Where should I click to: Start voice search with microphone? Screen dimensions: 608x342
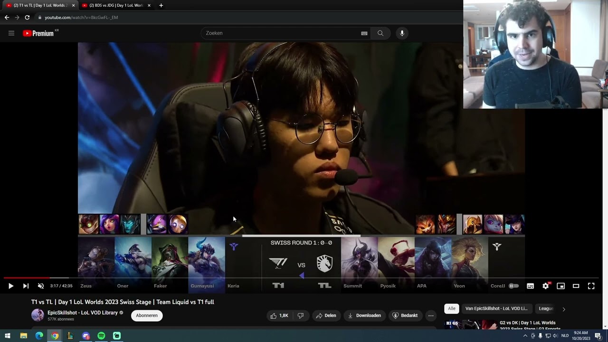point(402,33)
